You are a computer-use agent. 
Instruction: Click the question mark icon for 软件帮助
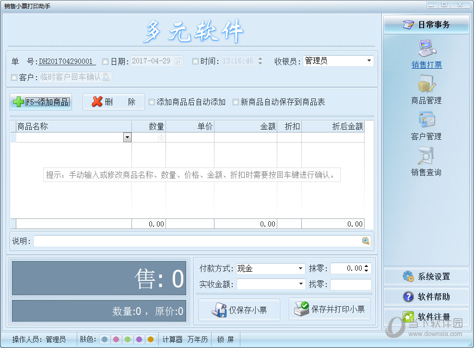(x=408, y=296)
